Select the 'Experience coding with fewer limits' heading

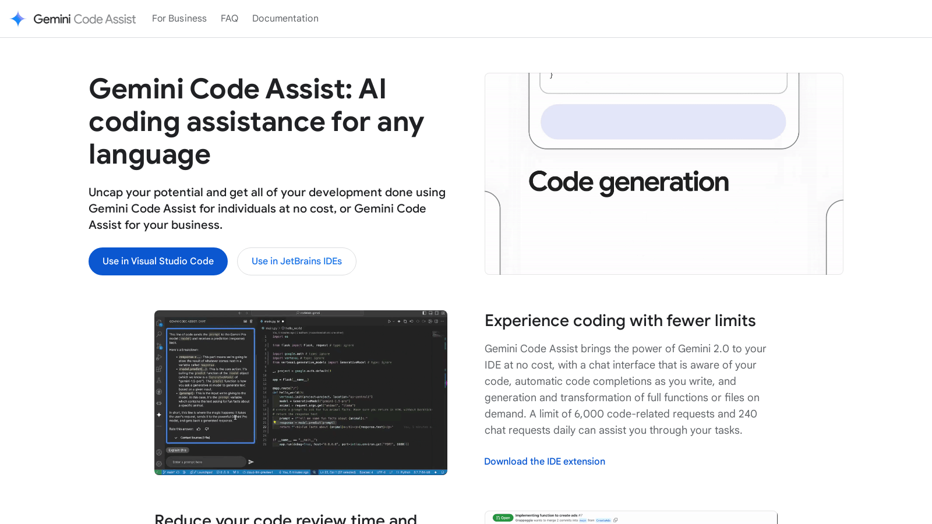coord(620,321)
